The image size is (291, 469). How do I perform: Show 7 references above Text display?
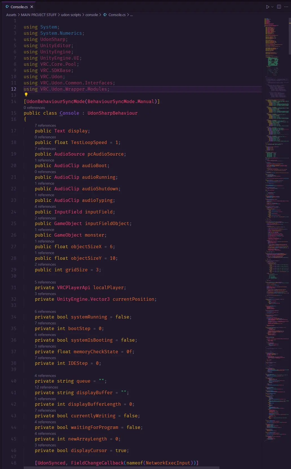coord(45,125)
